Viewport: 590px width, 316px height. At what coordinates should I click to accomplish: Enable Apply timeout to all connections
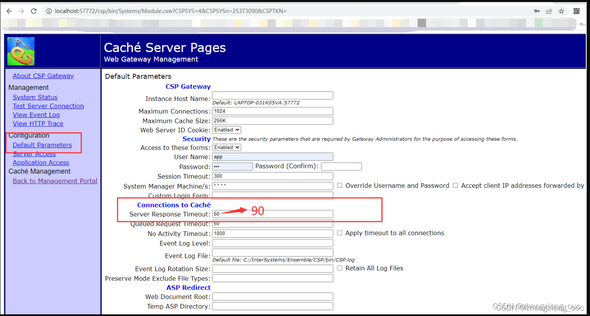coord(340,233)
